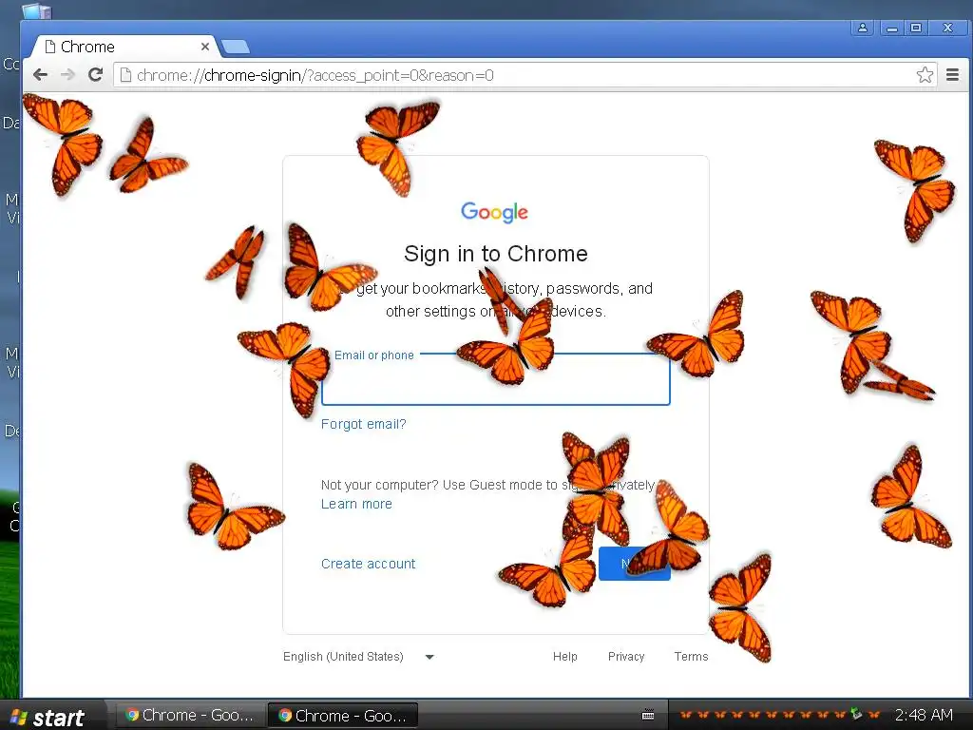Viewport: 973px width, 730px height.
Task: Click the Safely Remove Hardware tray icon
Action: 856,715
